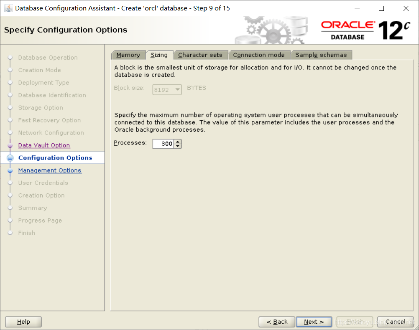
Task: Proceed with the Next button
Action: 314,322
